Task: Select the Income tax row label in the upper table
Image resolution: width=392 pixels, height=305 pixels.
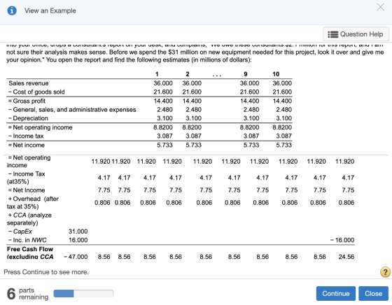Action: [26, 136]
